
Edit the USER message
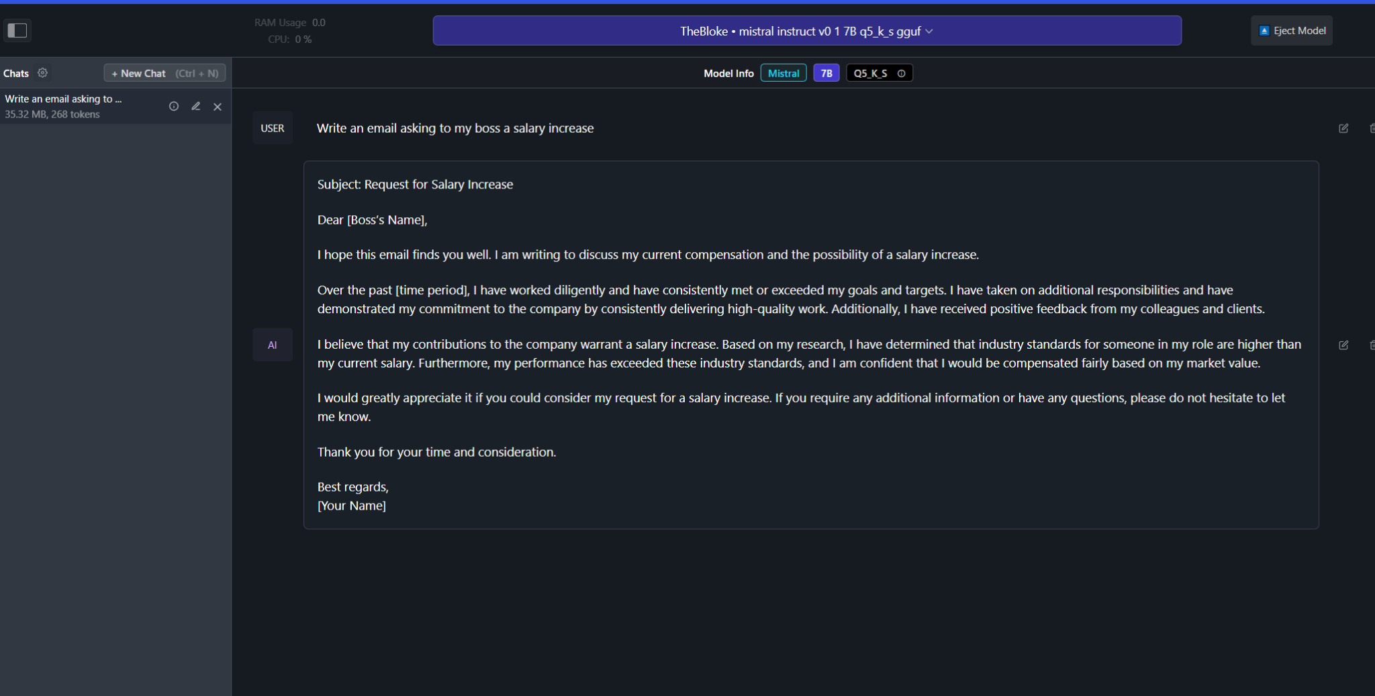point(1343,128)
